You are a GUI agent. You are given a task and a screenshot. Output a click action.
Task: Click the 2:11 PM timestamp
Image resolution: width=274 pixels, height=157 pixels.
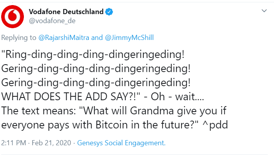pyautogui.click(x=13, y=143)
